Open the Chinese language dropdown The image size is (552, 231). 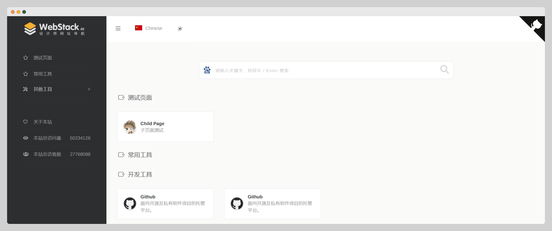(149, 28)
